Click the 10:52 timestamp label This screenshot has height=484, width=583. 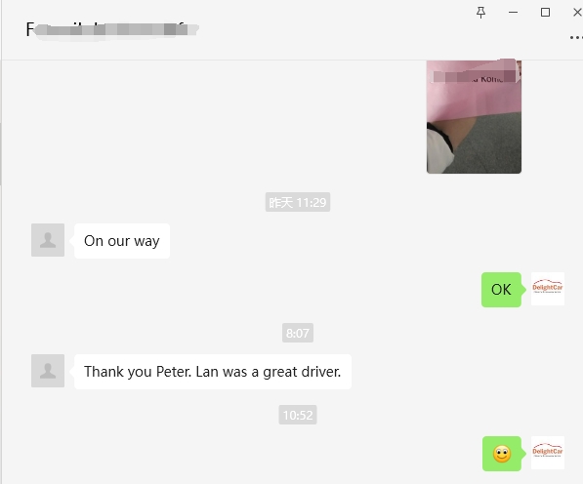coord(298,415)
